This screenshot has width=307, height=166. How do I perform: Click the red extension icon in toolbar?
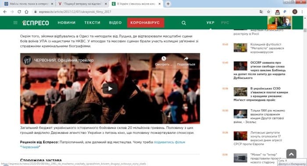[x=278, y=12]
